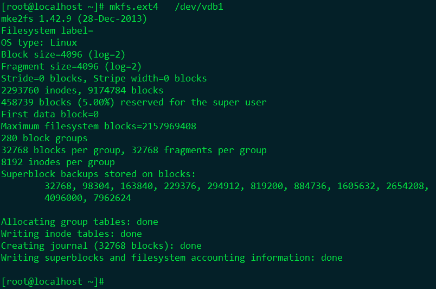
Task: Click the 'Filesystem label=' line
Action: click(x=47, y=30)
